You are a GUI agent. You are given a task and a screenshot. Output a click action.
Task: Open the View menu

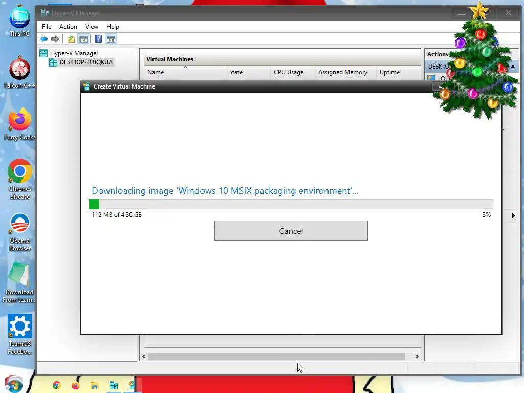point(92,27)
